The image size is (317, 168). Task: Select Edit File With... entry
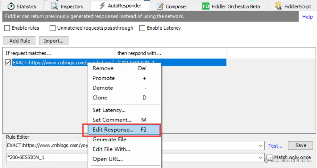pyautogui.click(x=124, y=149)
